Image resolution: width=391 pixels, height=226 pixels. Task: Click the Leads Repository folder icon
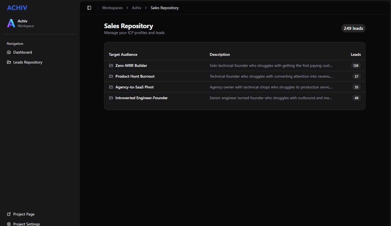point(9,62)
